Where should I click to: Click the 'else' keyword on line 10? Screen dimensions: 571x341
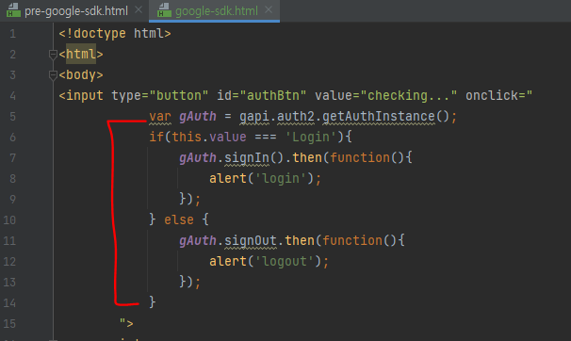[179, 220]
